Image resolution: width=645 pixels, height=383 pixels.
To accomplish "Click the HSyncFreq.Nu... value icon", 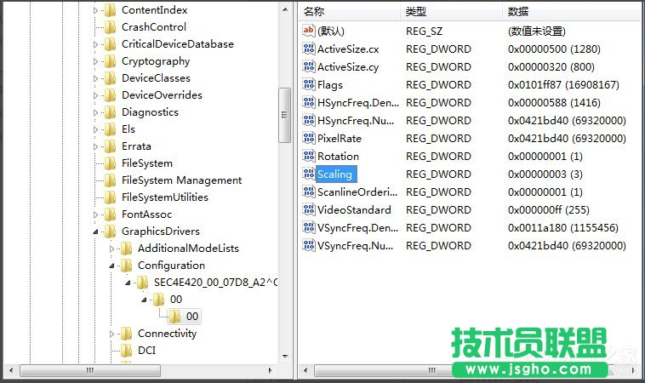I will click(309, 120).
